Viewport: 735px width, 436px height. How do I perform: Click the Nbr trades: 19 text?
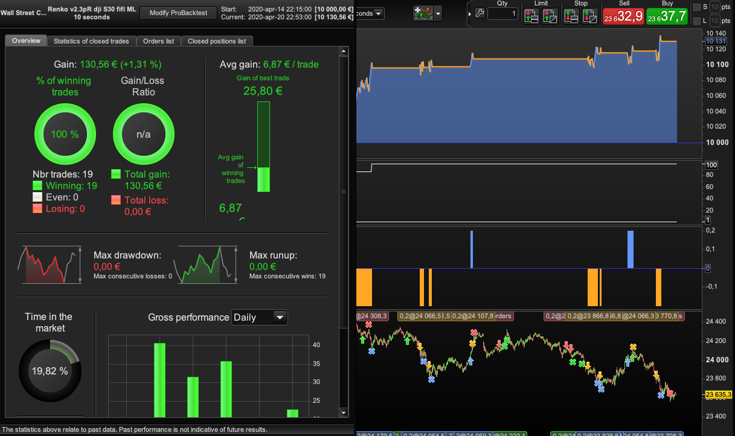click(63, 175)
